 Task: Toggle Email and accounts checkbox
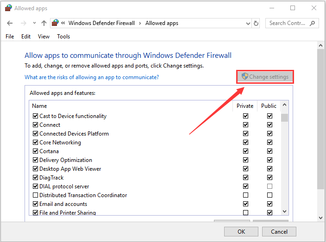pyautogui.click(x=35, y=204)
